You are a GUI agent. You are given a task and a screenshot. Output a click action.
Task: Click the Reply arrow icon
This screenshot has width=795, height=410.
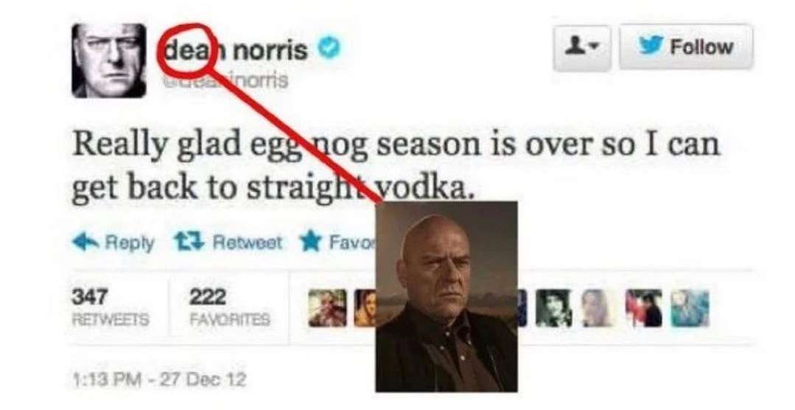[87, 241]
